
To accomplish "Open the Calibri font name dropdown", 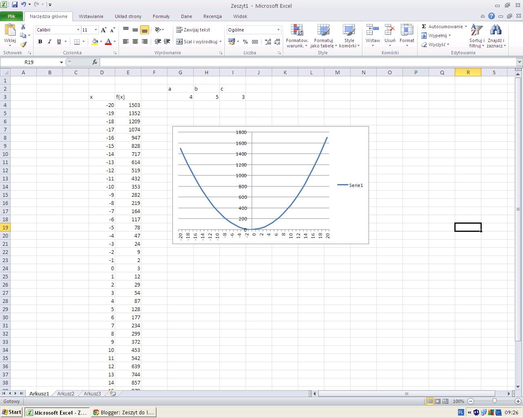I will click(x=78, y=30).
